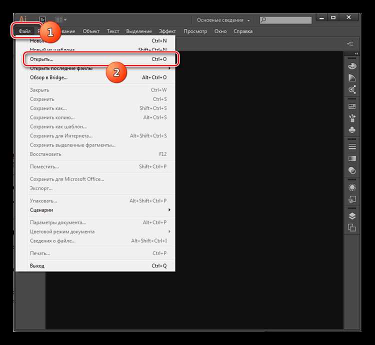Open the control panel options menu icon

pyautogui.click(x=350, y=44)
